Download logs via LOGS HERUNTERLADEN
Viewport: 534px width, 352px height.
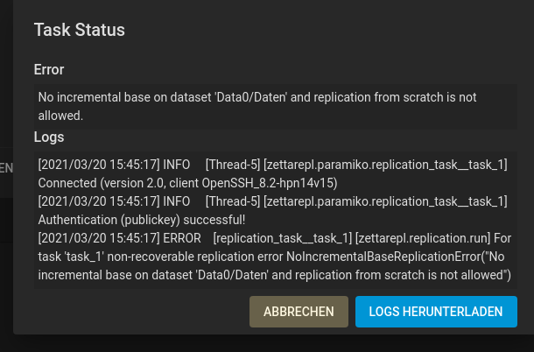tap(436, 312)
